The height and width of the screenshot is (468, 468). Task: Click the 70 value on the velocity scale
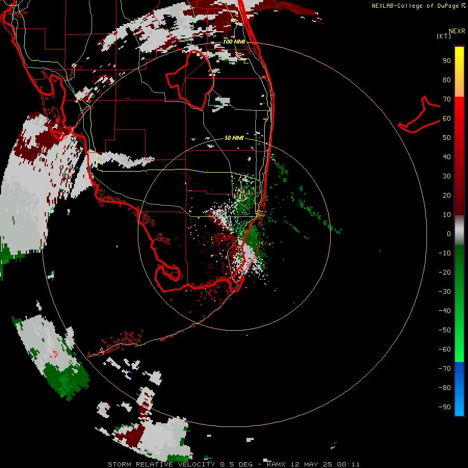click(x=447, y=99)
